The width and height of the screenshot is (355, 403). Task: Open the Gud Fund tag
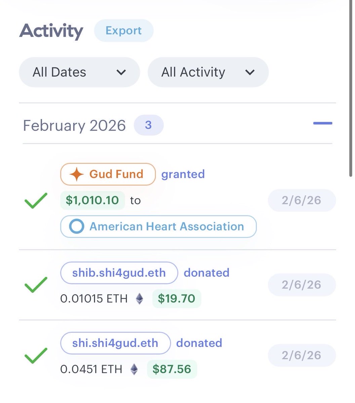point(108,174)
